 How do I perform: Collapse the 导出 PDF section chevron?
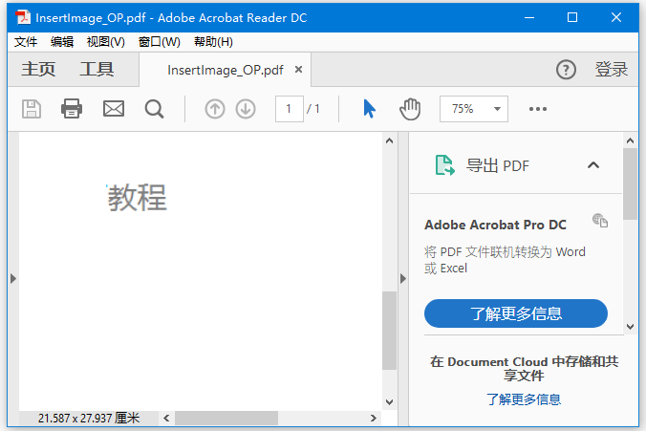[593, 165]
